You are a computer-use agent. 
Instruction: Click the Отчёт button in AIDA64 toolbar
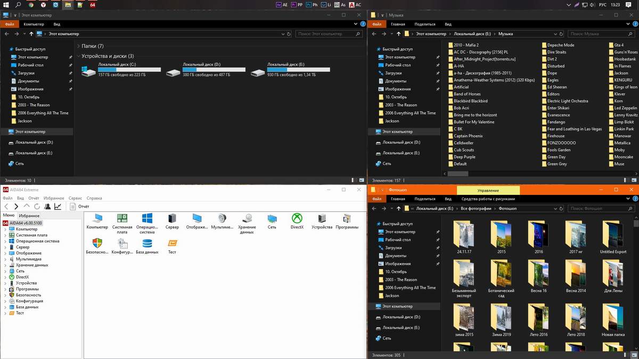coord(79,206)
